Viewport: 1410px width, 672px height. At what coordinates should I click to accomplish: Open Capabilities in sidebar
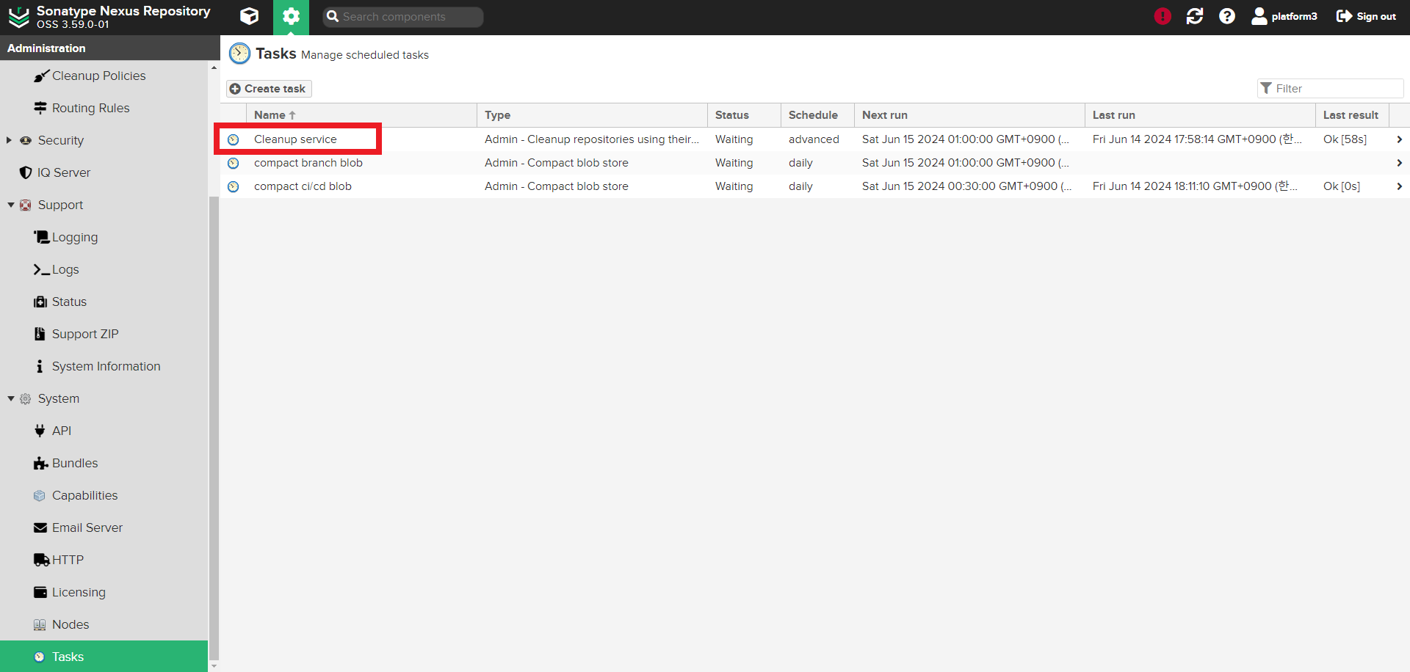(84, 495)
